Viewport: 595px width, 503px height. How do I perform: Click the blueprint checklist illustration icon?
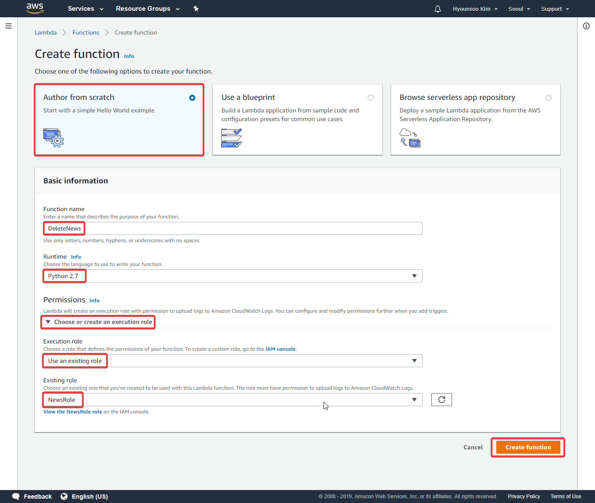point(232,138)
